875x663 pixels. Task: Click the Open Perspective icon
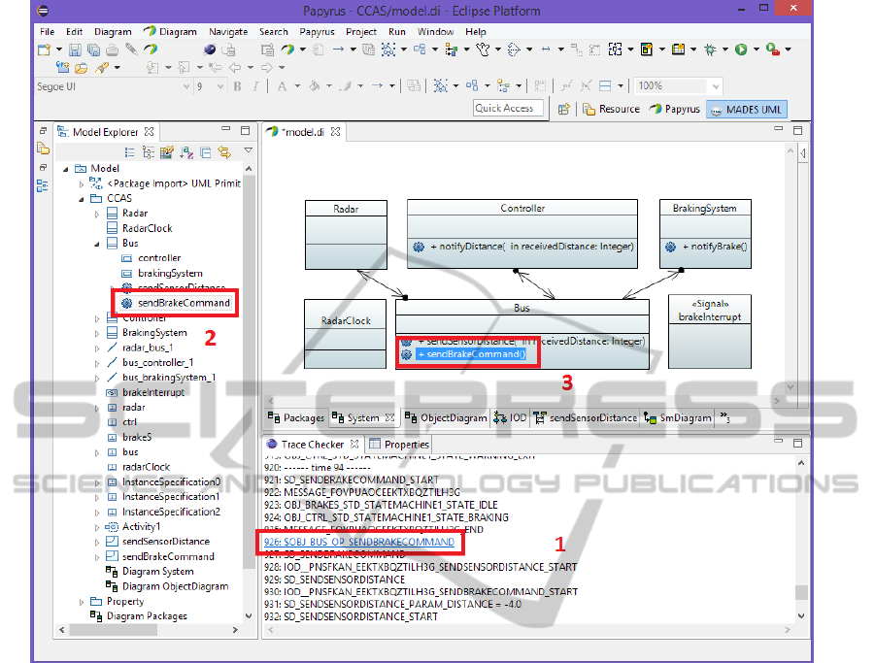pyautogui.click(x=563, y=109)
